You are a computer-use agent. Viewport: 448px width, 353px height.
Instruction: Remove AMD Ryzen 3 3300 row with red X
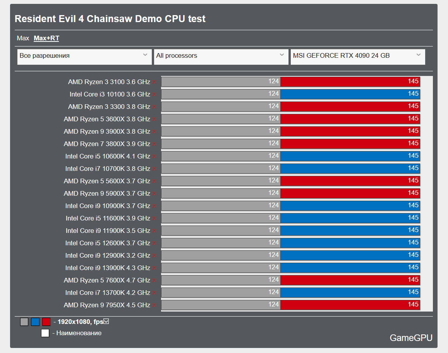coord(154,107)
